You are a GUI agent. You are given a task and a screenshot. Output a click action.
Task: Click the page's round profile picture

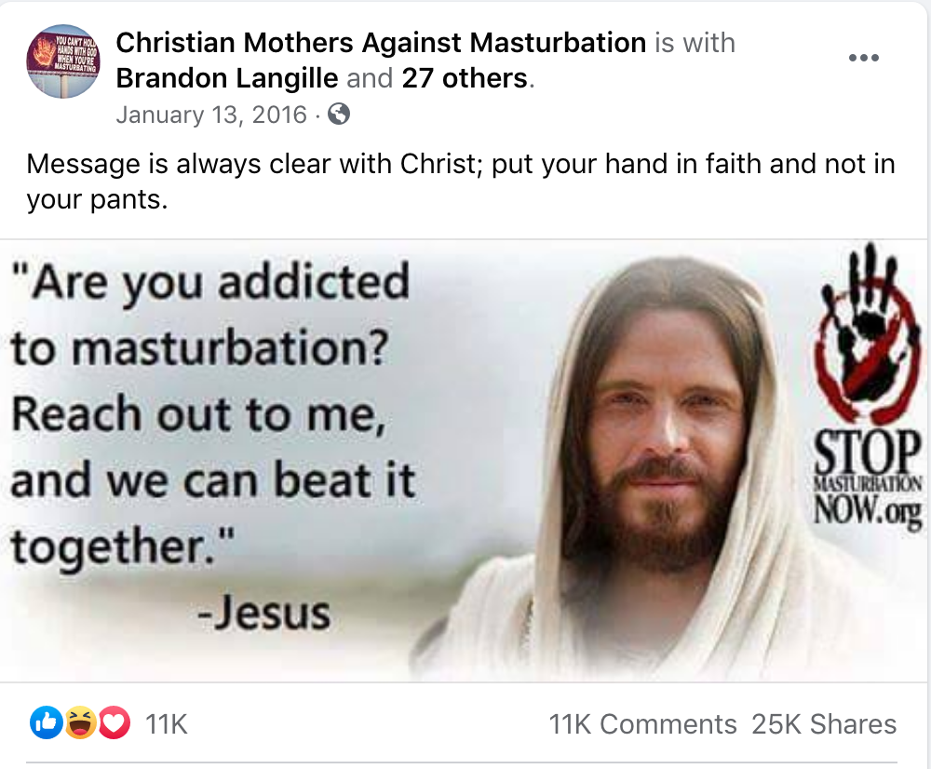click(x=63, y=61)
